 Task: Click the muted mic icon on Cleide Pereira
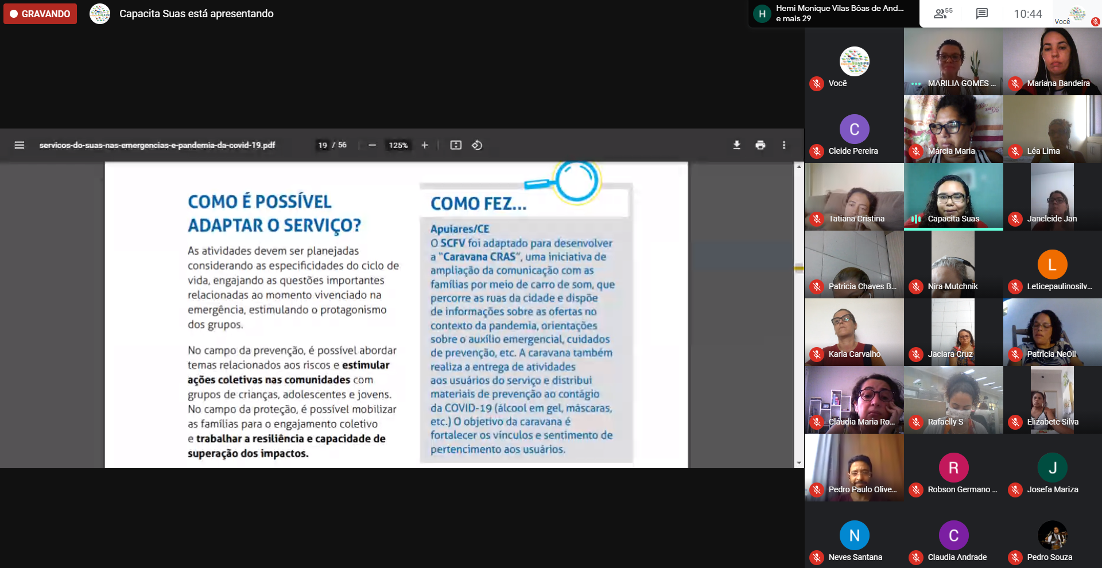(816, 151)
